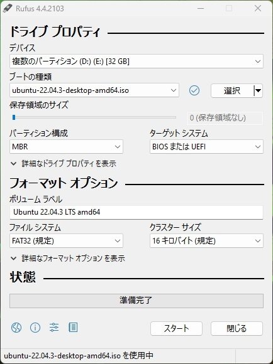Open the ブートの種類 ISO dropdown
Screen dimensions: 273x364
(x=94, y=90)
